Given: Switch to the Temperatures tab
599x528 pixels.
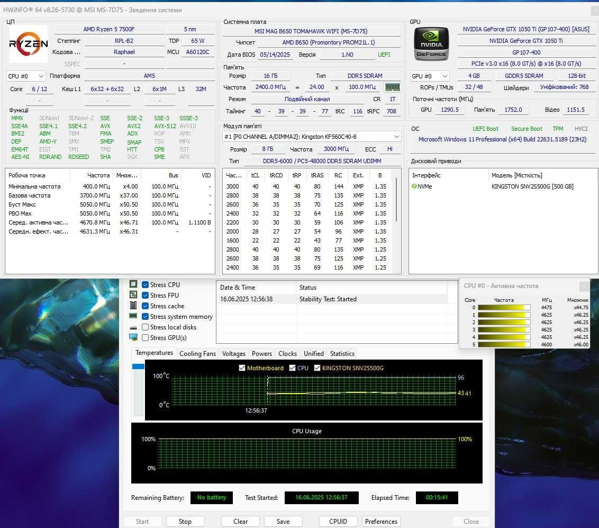Looking at the screenshot, I should pyautogui.click(x=155, y=353).
